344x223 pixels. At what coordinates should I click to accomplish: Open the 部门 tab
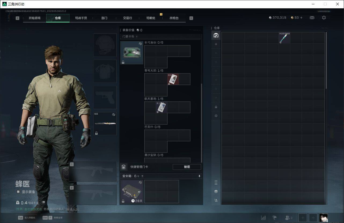click(x=104, y=18)
